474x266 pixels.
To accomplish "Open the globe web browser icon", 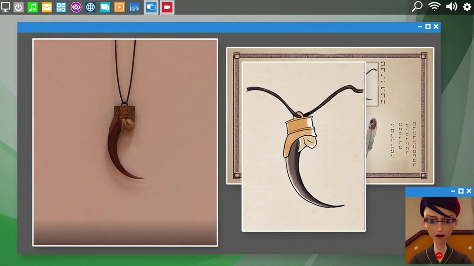I will click(90, 7).
